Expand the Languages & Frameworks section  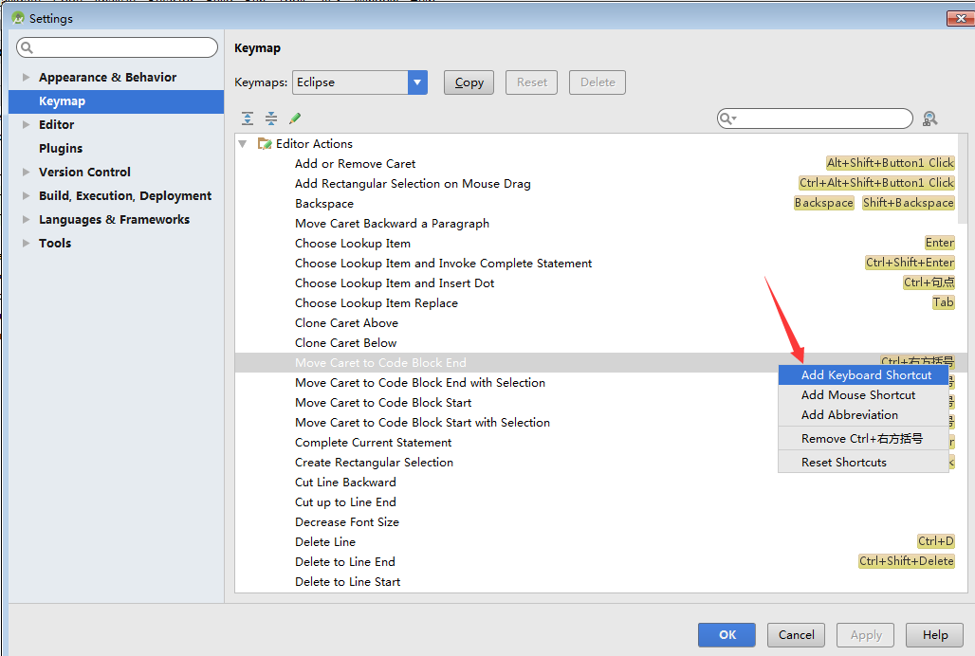pyautogui.click(x=27, y=219)
